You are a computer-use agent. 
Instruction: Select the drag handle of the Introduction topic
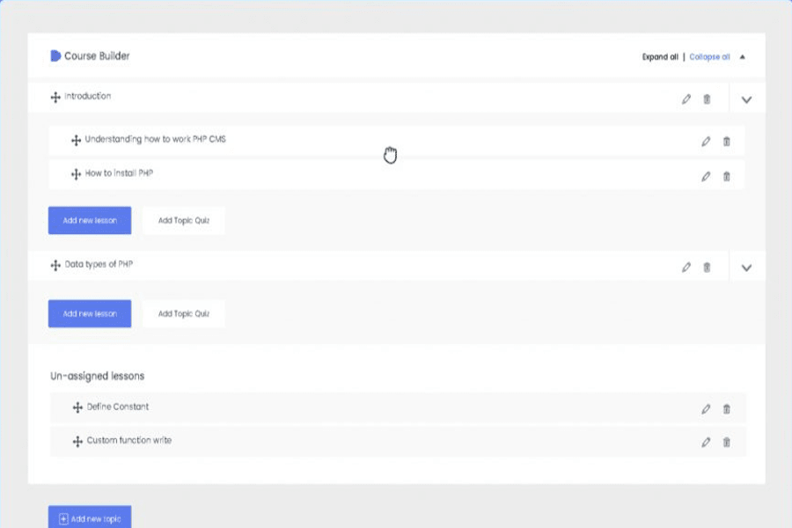point(55,97)
